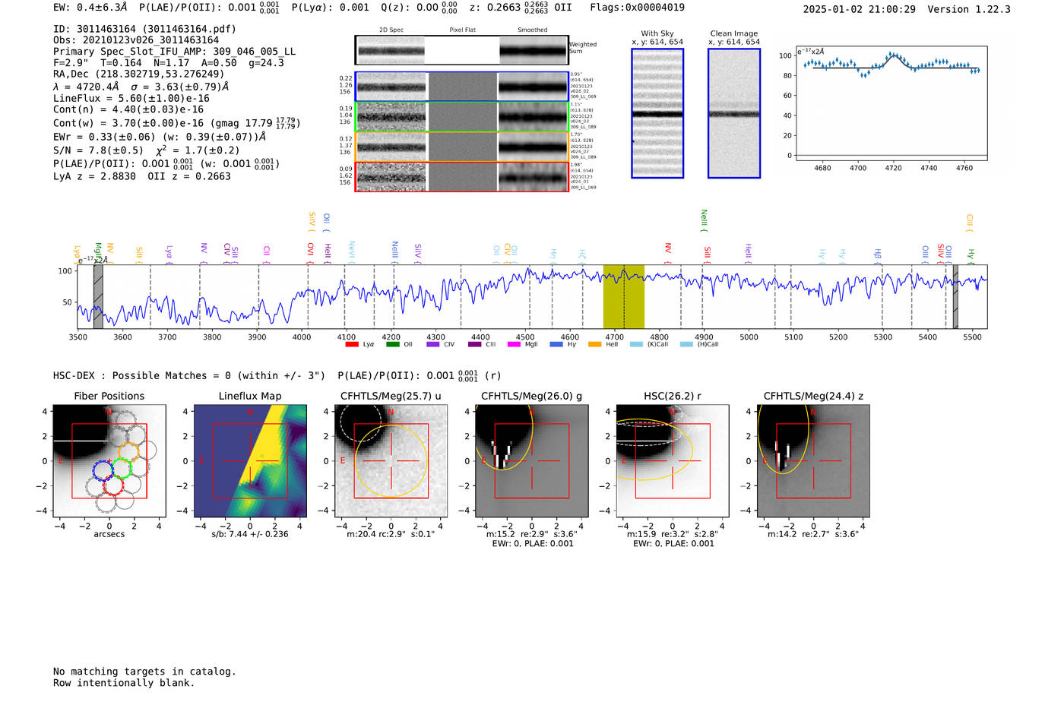Click the hatched gray band near 3550 Å
The image size is (1064, 724).
(98, 296)
